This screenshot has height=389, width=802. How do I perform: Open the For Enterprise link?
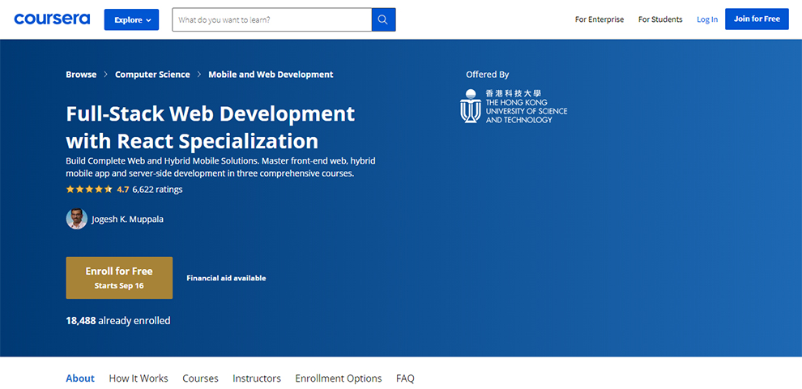tap(599, 19)
